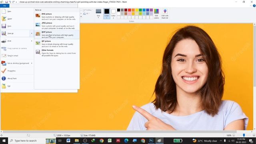Viewport: 256px width, 144px height.
Task: Choose BMP picture save format
Action: (x=57, y=35)
